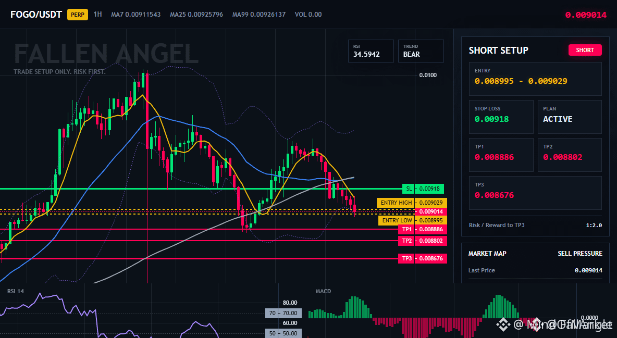617x338 pixels.
Task: Click the TRADE SETUP ONLY. RISK FIRST. tagline
Action: [x=60, y=72]
